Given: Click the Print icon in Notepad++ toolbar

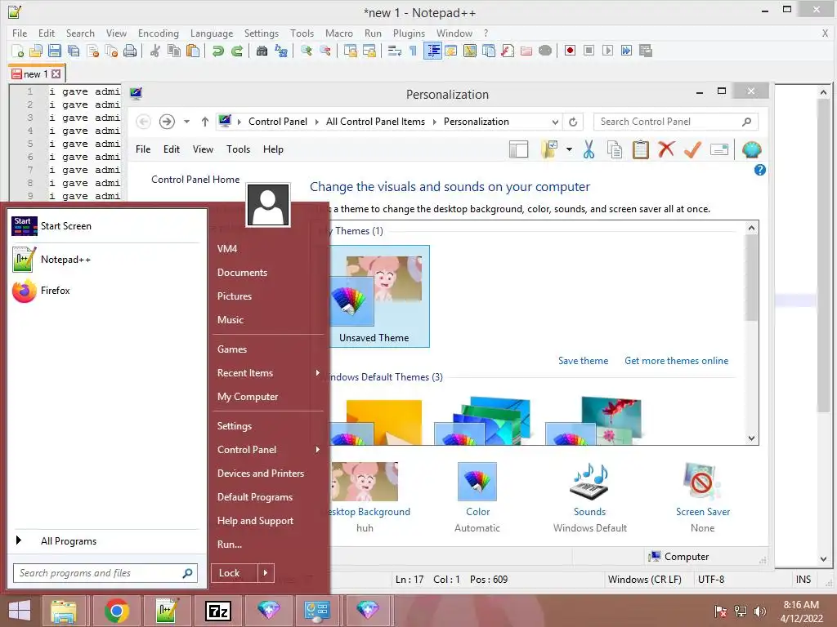Looking at the screenshot, I should pyautogui.click(x=130, y=51).
